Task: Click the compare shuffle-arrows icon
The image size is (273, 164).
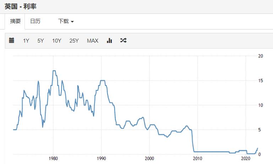Action: tap(123, 40)
